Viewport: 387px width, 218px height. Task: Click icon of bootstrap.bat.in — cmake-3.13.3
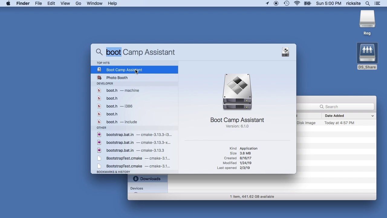(x=99, y=150)
